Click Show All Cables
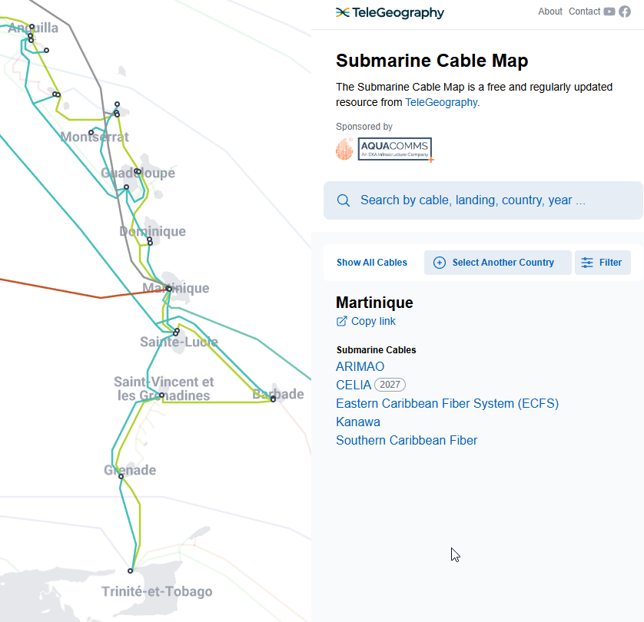644x622 pixels. coord(372,263)
